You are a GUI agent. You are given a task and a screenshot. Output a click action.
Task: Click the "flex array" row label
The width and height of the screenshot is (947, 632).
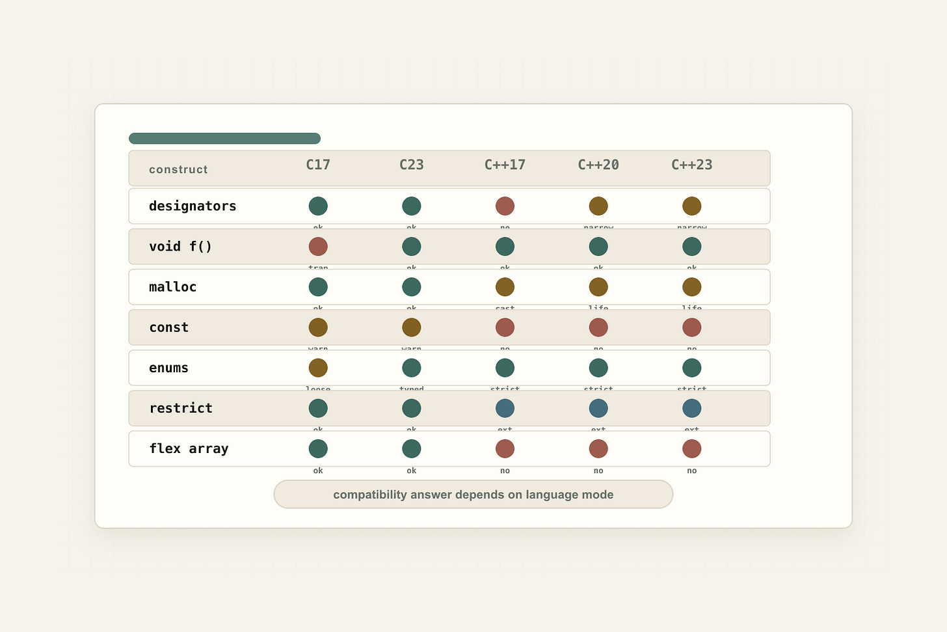click(189, 448)
